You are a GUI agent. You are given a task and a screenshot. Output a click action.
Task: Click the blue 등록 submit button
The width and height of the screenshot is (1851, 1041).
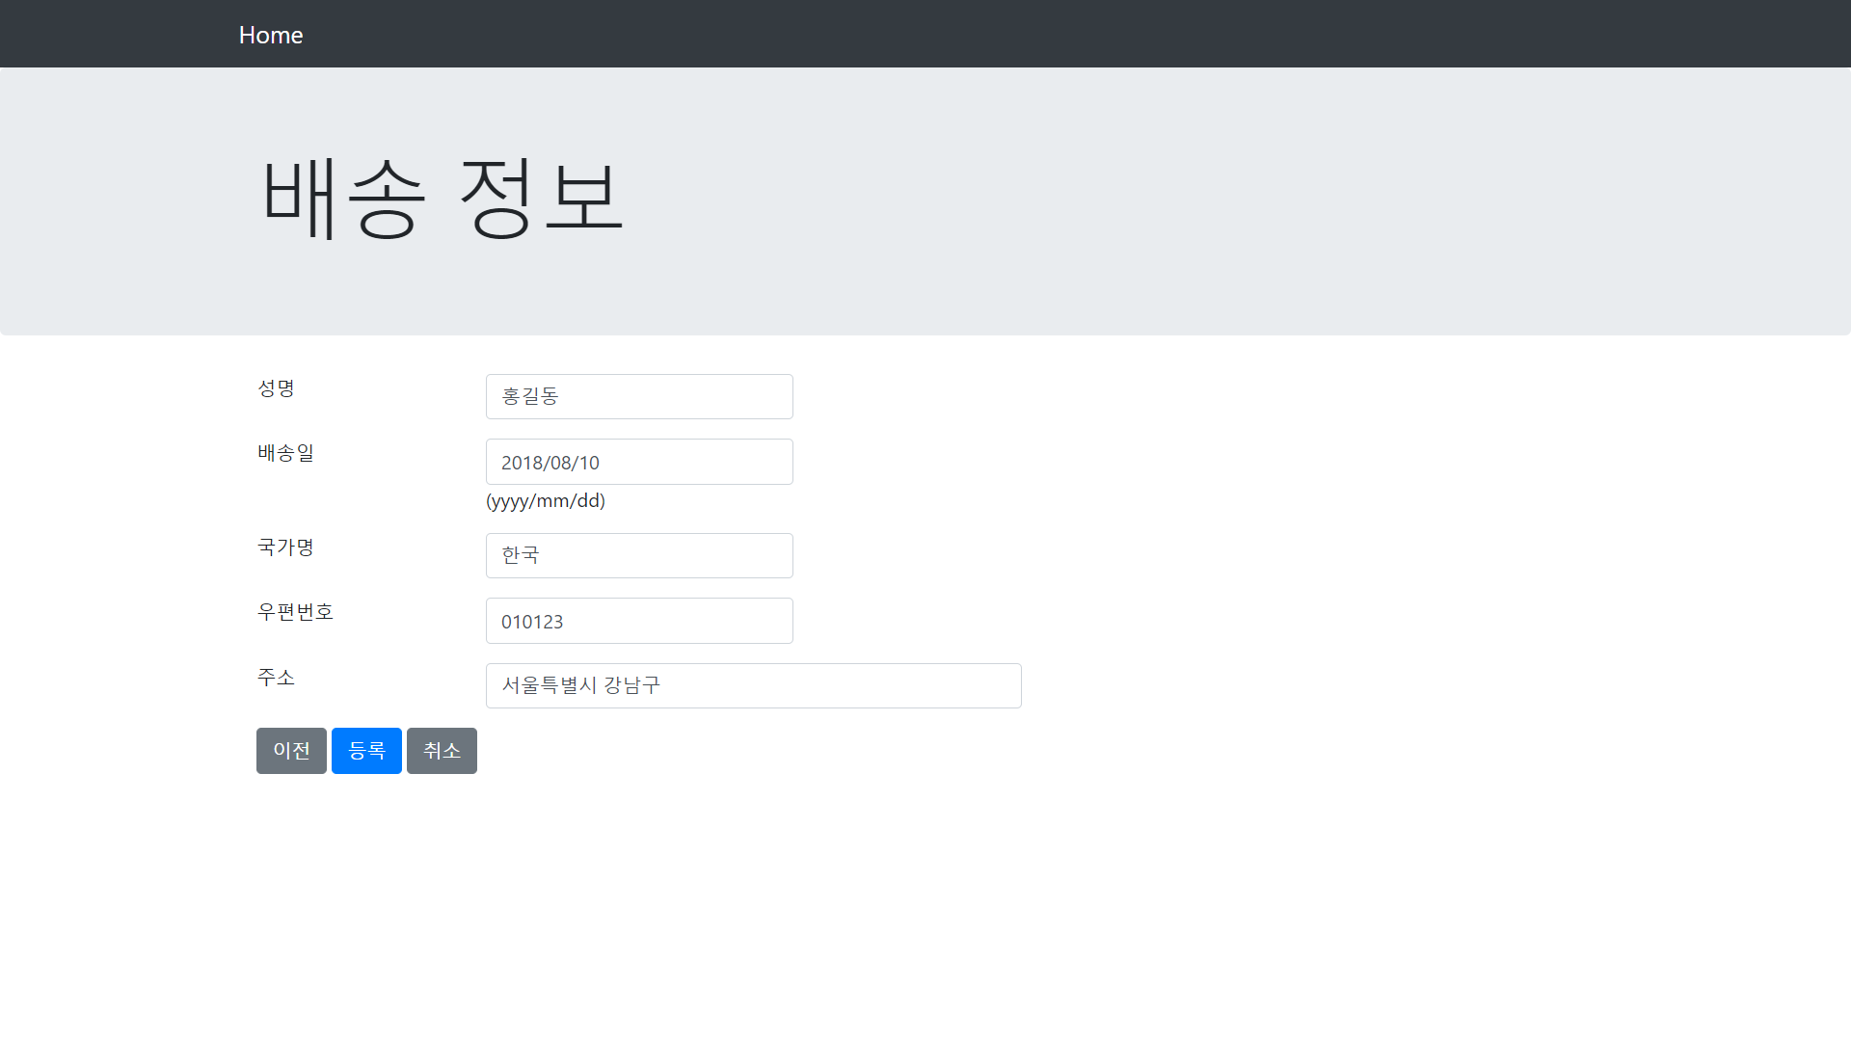[x=366, y=751]
